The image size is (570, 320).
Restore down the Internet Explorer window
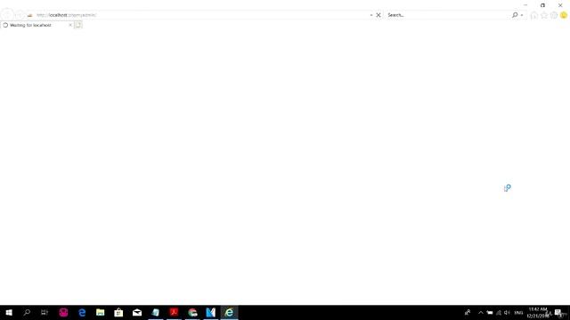pyautogui.click(x=542, y=5)
